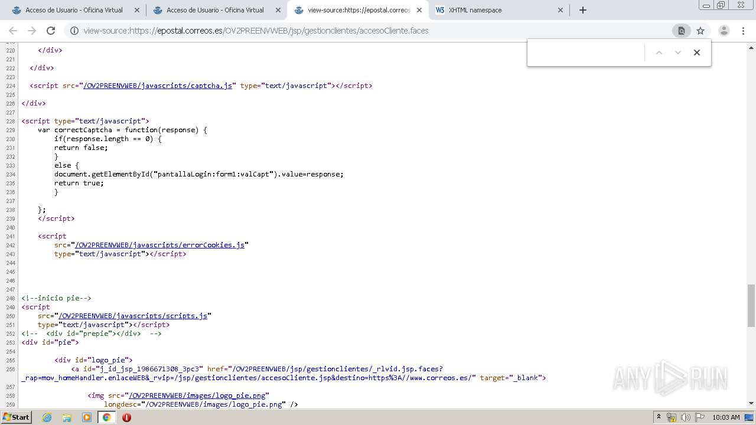This screenshot has width=756, height=425.
Task: Switch to the XHTML namespace tab
Action: tap(498, 10)
